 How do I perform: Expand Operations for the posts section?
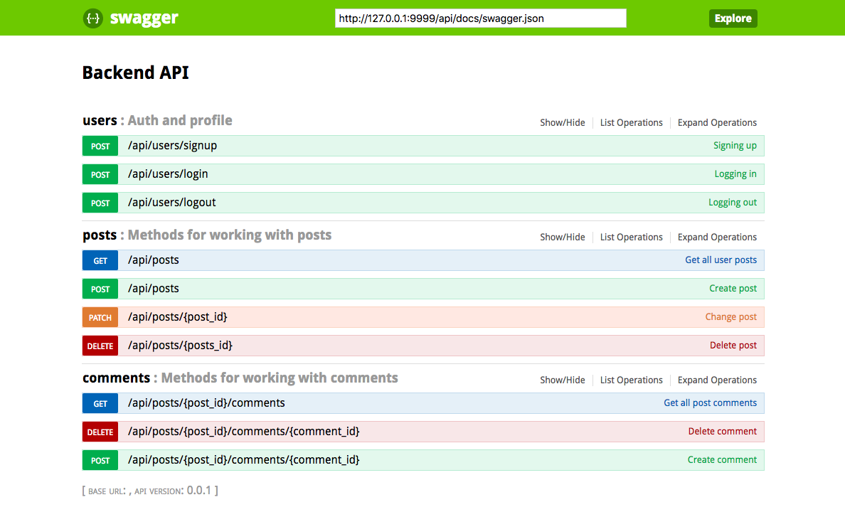pos(717,237)
